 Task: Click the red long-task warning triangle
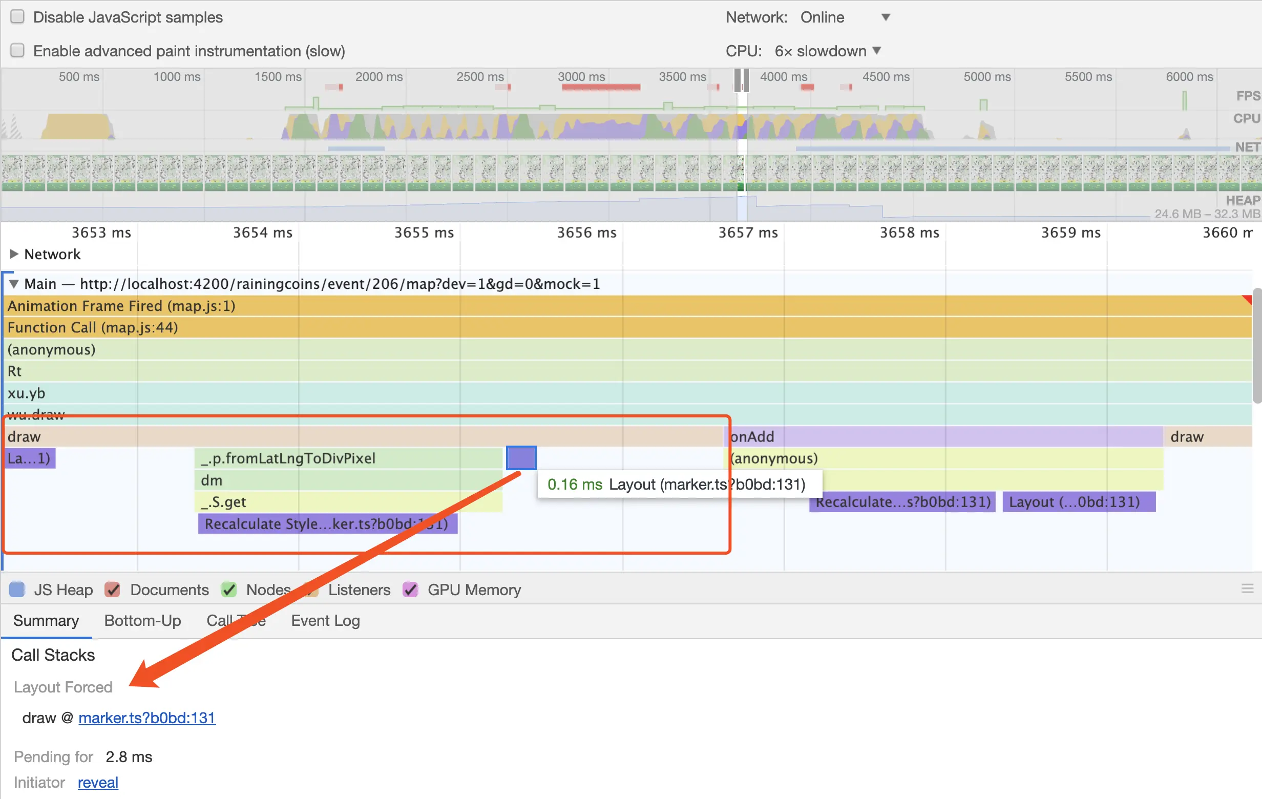(x=1247, y=300)
